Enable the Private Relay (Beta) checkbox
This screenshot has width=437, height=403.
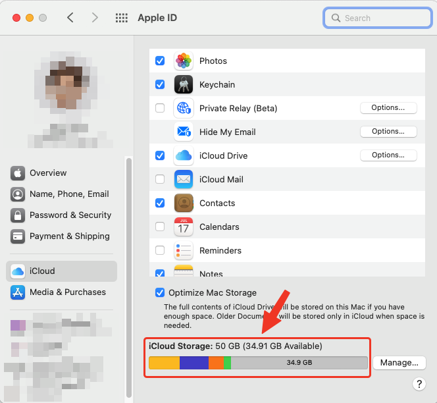pos(160,108)
